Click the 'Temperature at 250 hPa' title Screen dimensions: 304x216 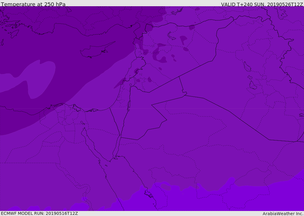(x=33, y=4)
